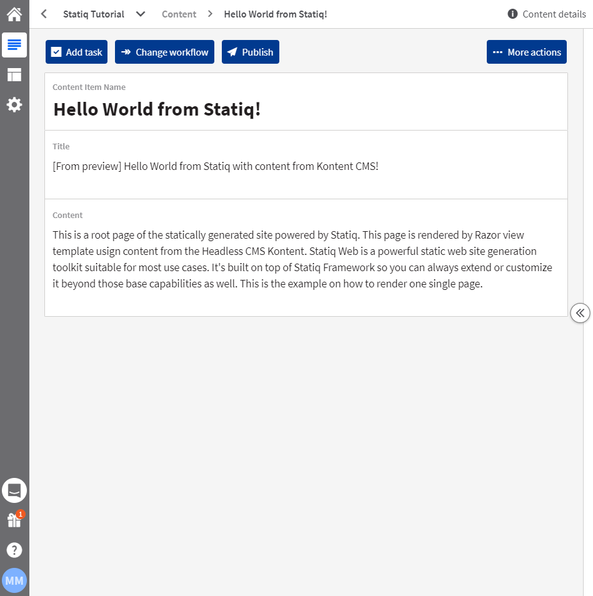Screen dimensions: 593x596
Task: Show Content details via the info icon
Action: coord(511,14)
